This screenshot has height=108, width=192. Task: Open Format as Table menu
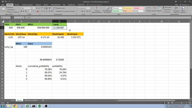pyautogui.click(x=107, y=10)
